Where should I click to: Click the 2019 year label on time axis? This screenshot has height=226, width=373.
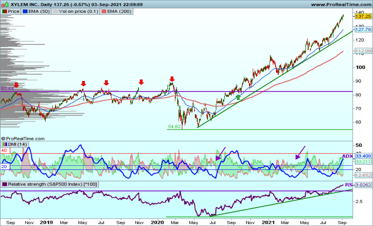coord(46,223)
